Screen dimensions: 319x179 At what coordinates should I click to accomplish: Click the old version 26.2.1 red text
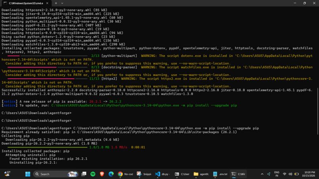[x=95, y=102]
